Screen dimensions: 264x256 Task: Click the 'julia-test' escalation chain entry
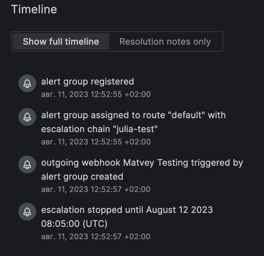point(134,122)
